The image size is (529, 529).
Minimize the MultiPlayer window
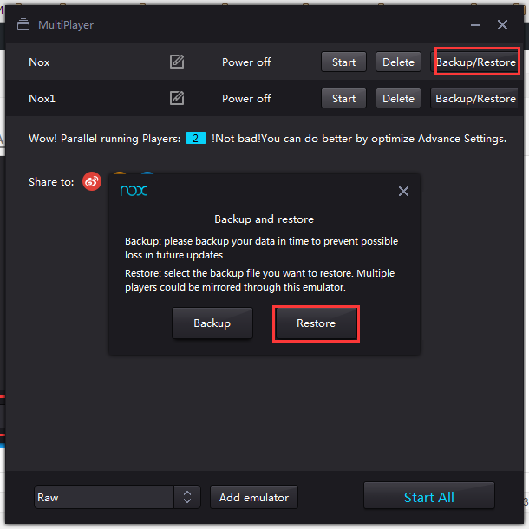[x=476, y=25]
